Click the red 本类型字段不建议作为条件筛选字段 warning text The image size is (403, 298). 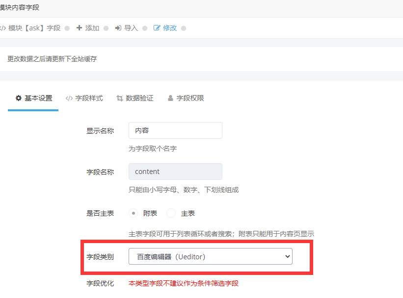(x=184, y=283)
